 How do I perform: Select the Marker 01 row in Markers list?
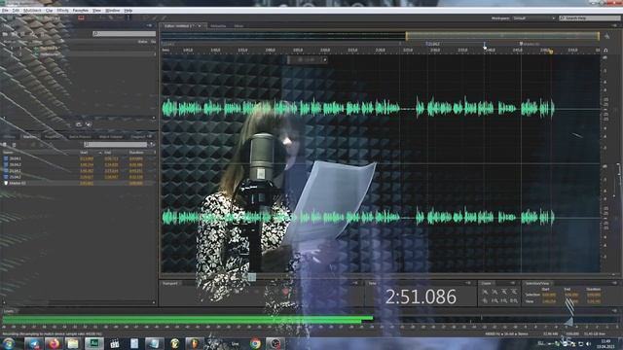[x=79, y=184]
